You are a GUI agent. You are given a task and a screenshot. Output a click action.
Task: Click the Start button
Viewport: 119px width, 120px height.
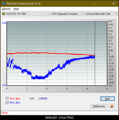107,99
